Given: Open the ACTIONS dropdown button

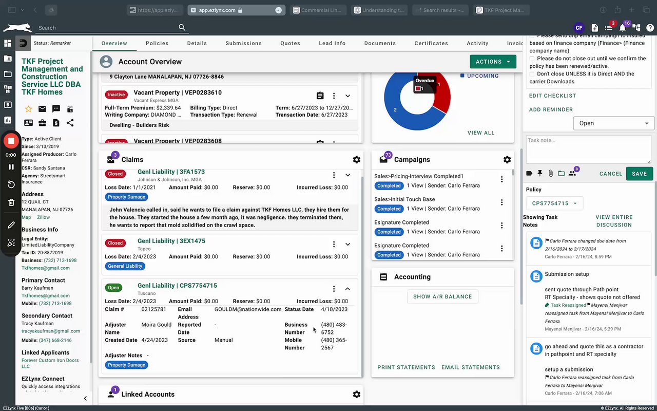Looking at the screenshot, I should pos(493,62).
